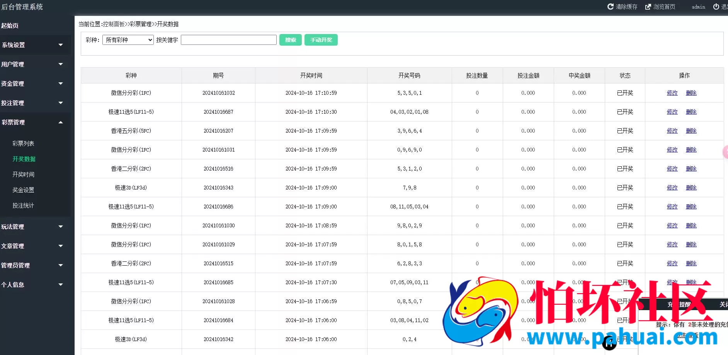Click 删除 for period 20241016687
Image resolution: width=728 pixels, height=355 pixels.
(691, 112)
